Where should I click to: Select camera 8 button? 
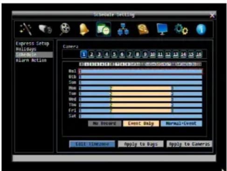click(x=138, y=54)
